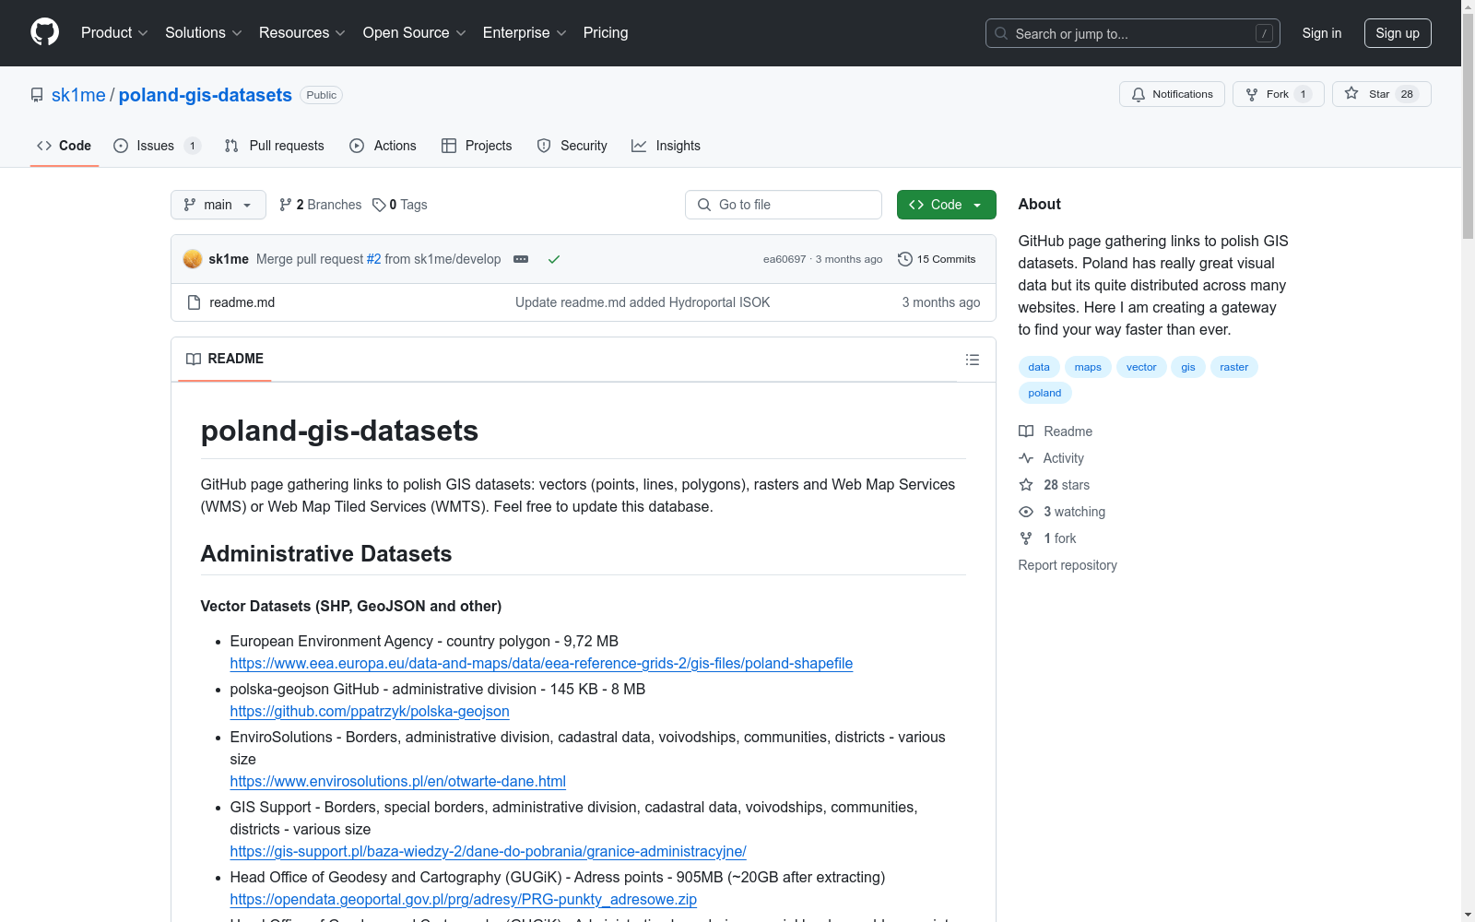Click the Fork repository button
The width and height of the screenshot is (1475, 922).
1278,94
